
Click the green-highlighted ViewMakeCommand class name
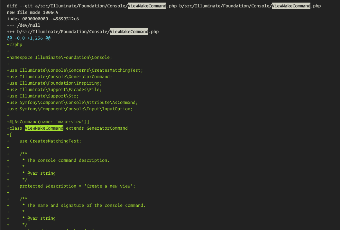(44, 128)
